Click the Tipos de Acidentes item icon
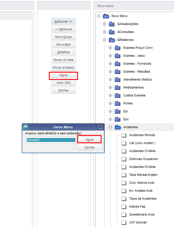 tap(124, 199)
